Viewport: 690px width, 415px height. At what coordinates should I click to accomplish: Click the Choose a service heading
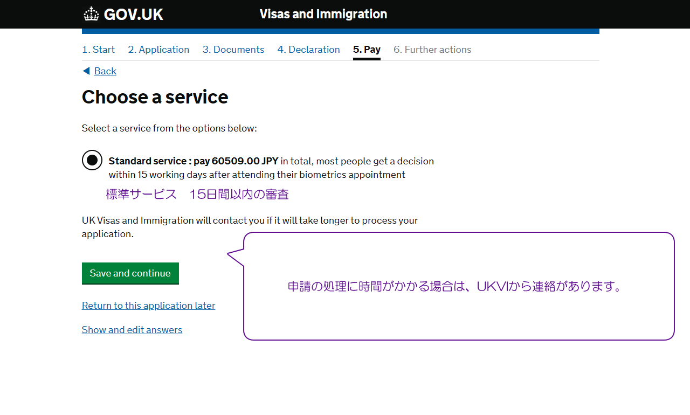[x=155, y=97]
